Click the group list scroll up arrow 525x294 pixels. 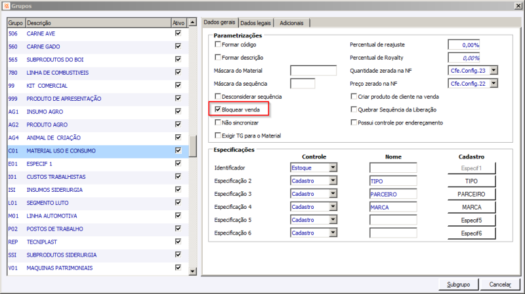click(x=192, y=22)
